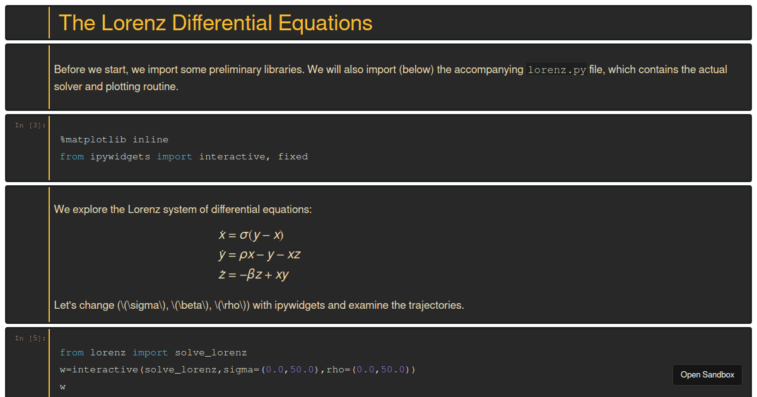This screenshot has width=757, height=397.
Task: Click the Lorenz Differential Equations heading
Action: point(215,23)
